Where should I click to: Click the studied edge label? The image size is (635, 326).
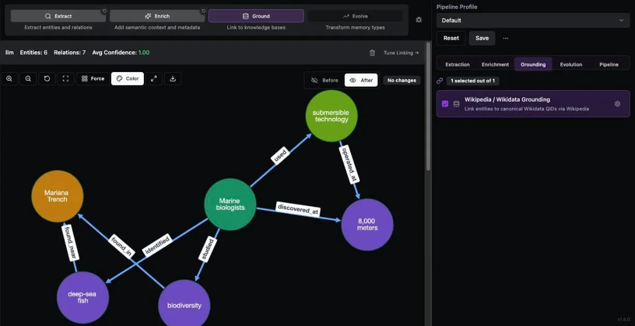(208, 249)
